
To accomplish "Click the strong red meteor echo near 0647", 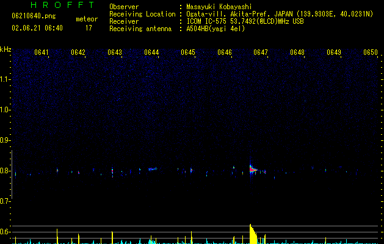I will tap(252, 170).
